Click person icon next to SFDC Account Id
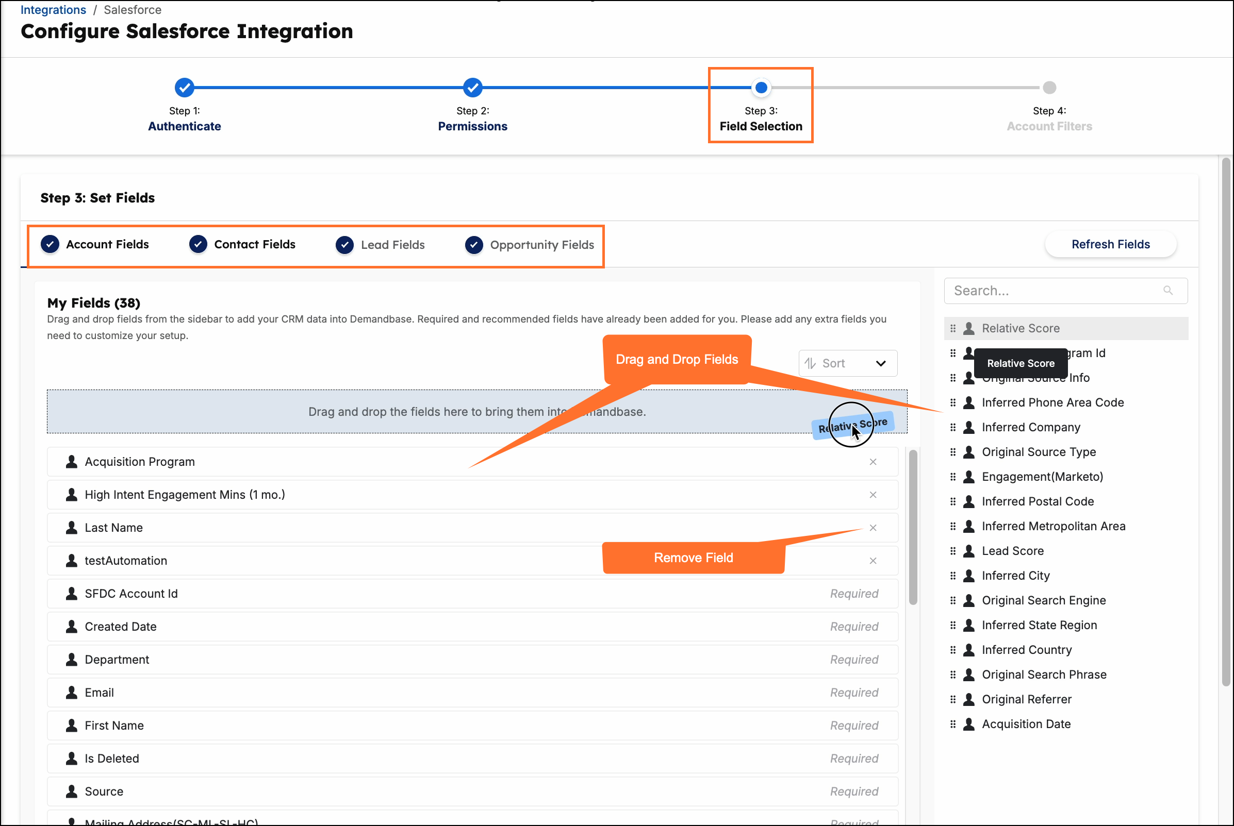The image size is (1234, 826). (x=71, y=594)
